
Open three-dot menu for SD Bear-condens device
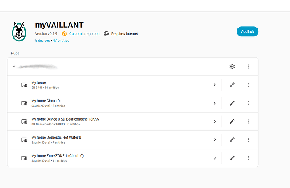coord(248,121)
